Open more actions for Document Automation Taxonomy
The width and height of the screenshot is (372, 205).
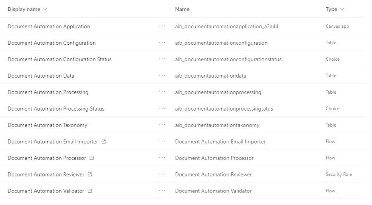(162, 125)
